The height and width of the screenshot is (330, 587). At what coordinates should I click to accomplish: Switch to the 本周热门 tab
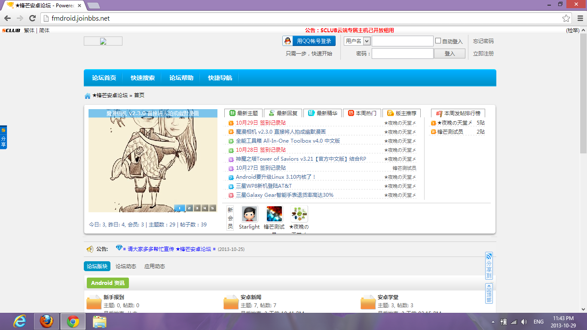click(x=362, y=113)
